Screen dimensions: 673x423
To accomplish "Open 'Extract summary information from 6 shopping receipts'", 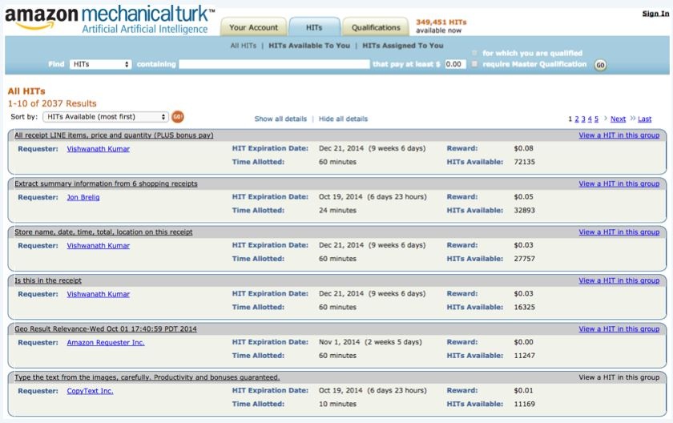I will click(x=106, y=183).
